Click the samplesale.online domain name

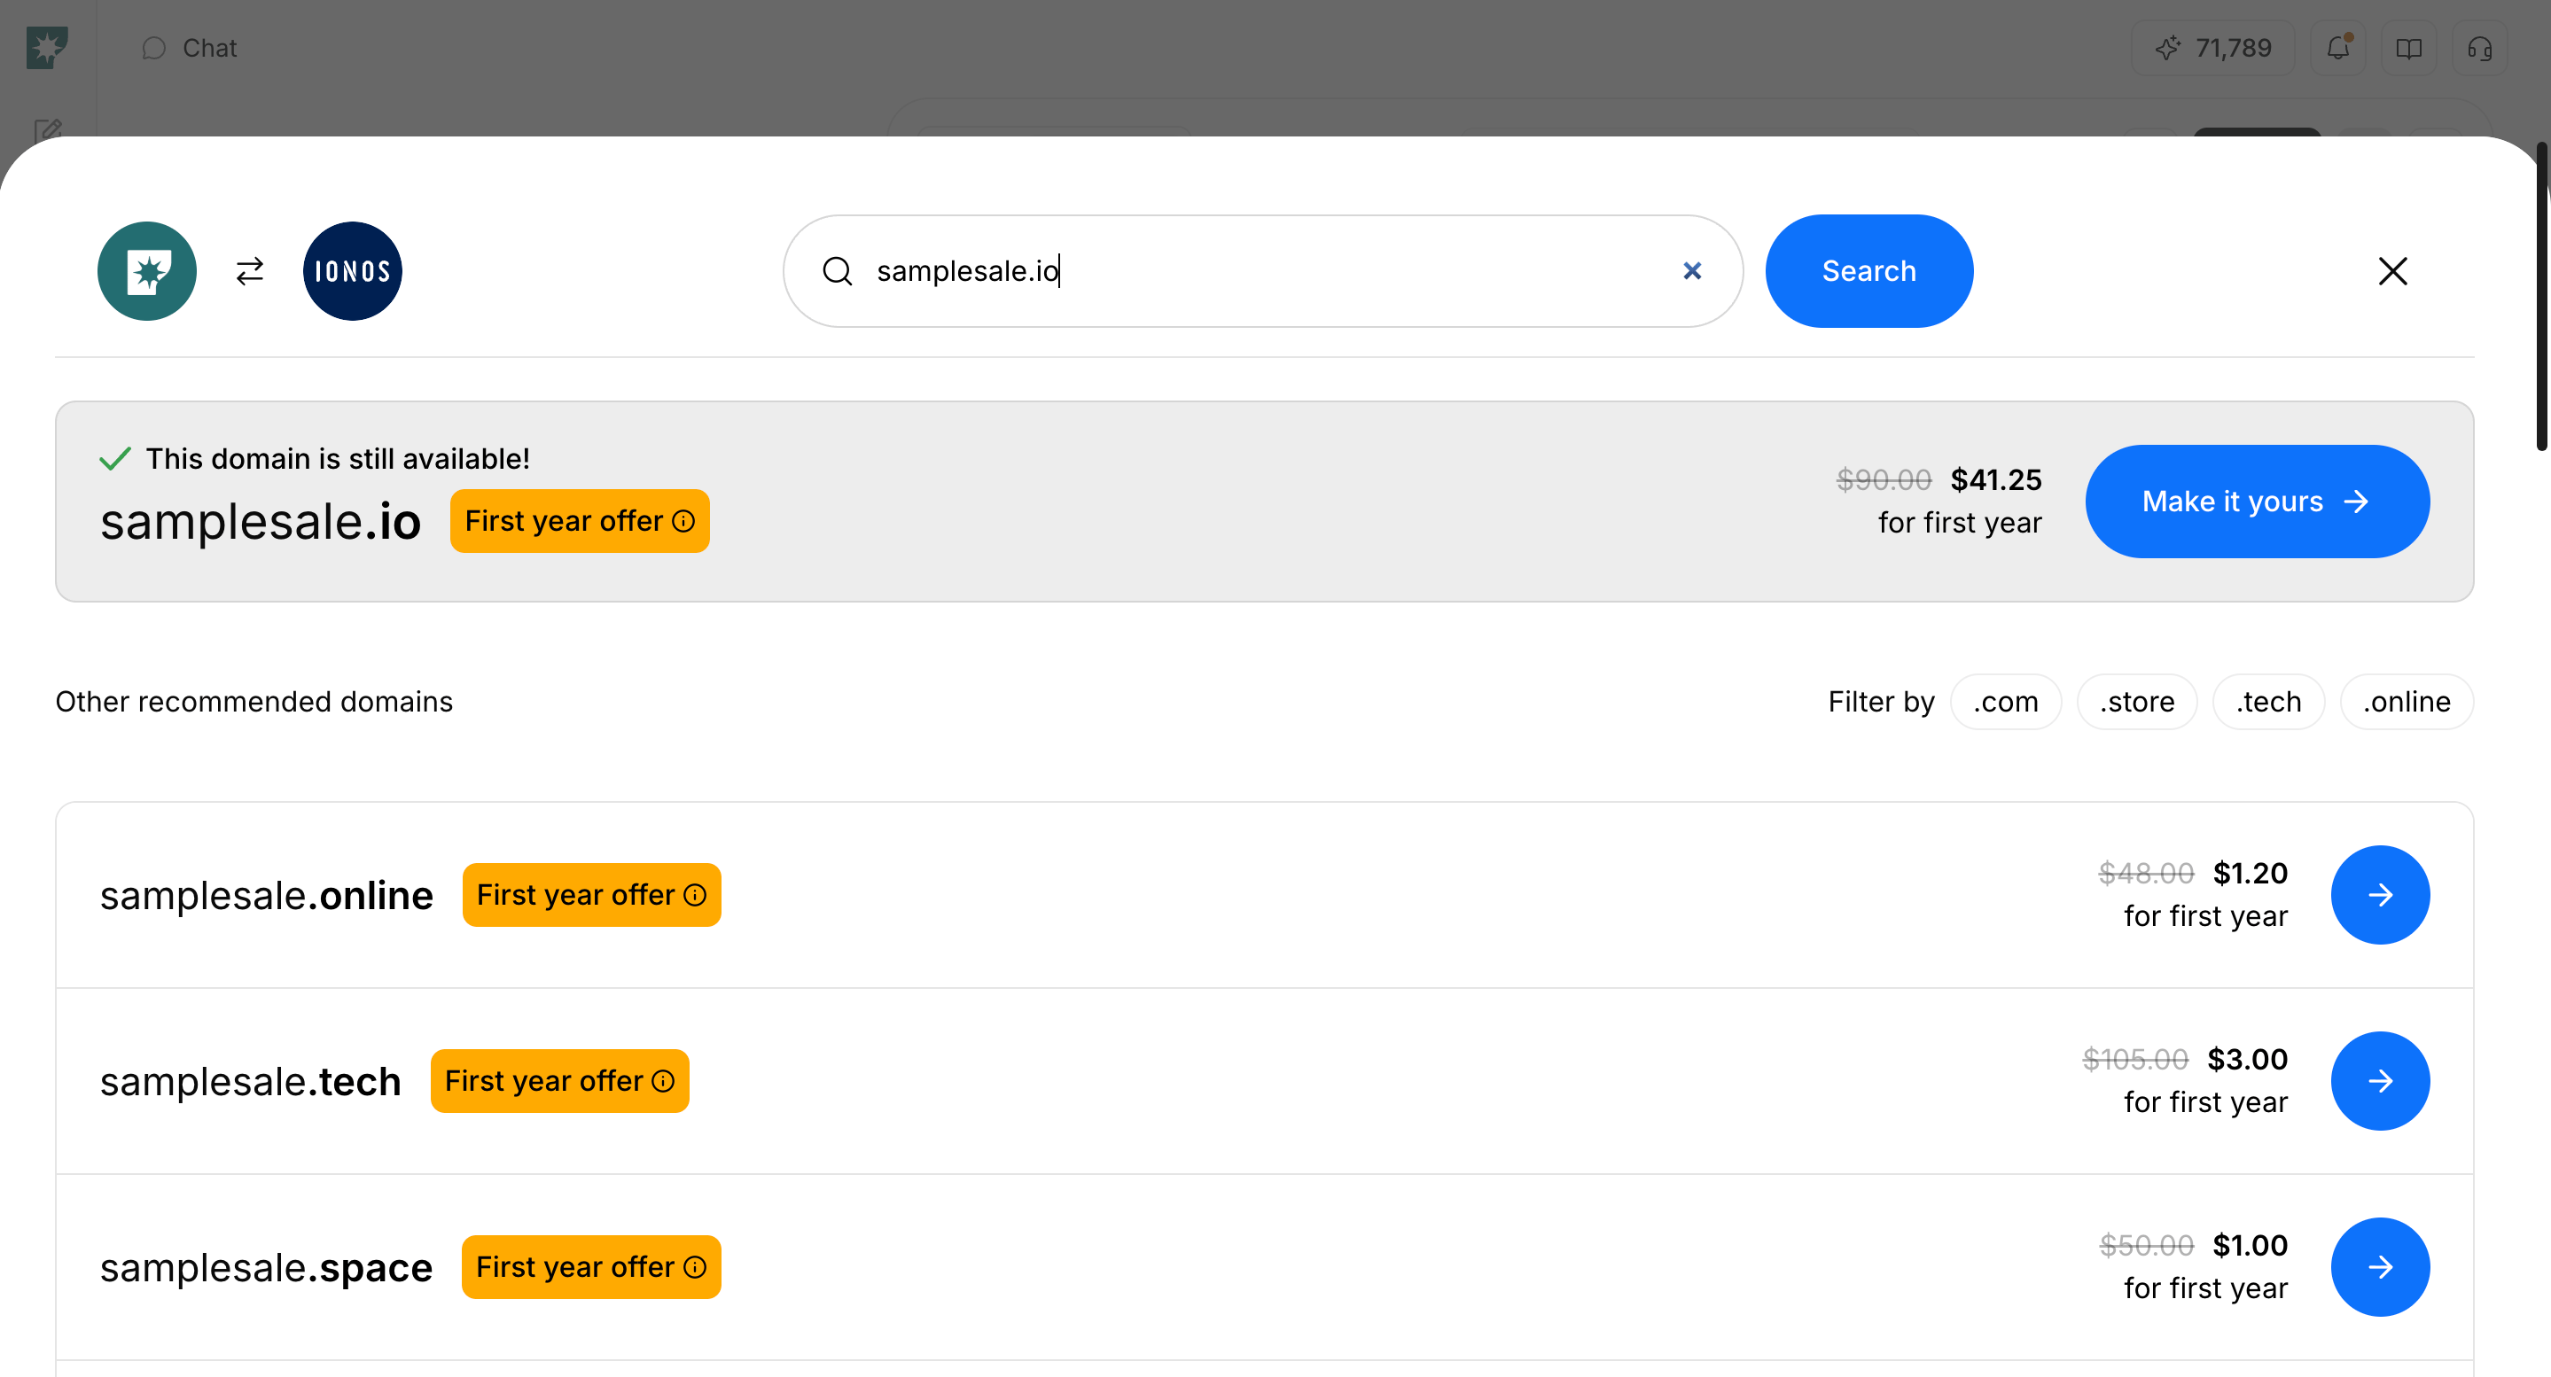pos(267,895)
